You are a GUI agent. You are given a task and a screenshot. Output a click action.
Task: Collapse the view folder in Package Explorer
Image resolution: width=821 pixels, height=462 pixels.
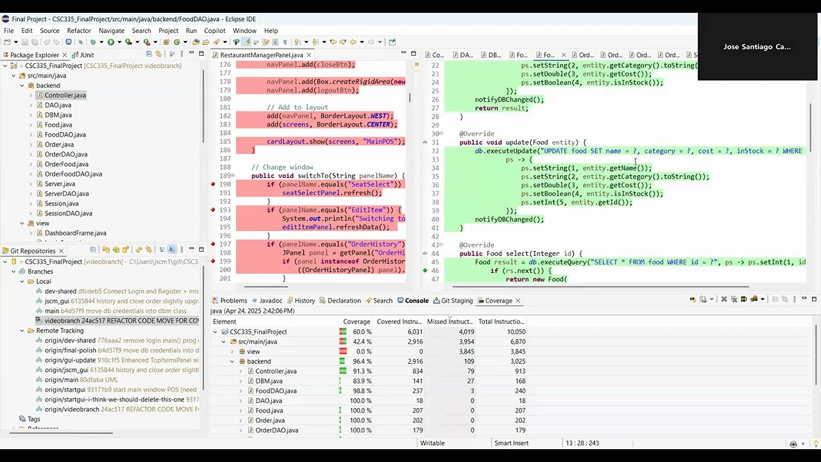tap(21, 223)
